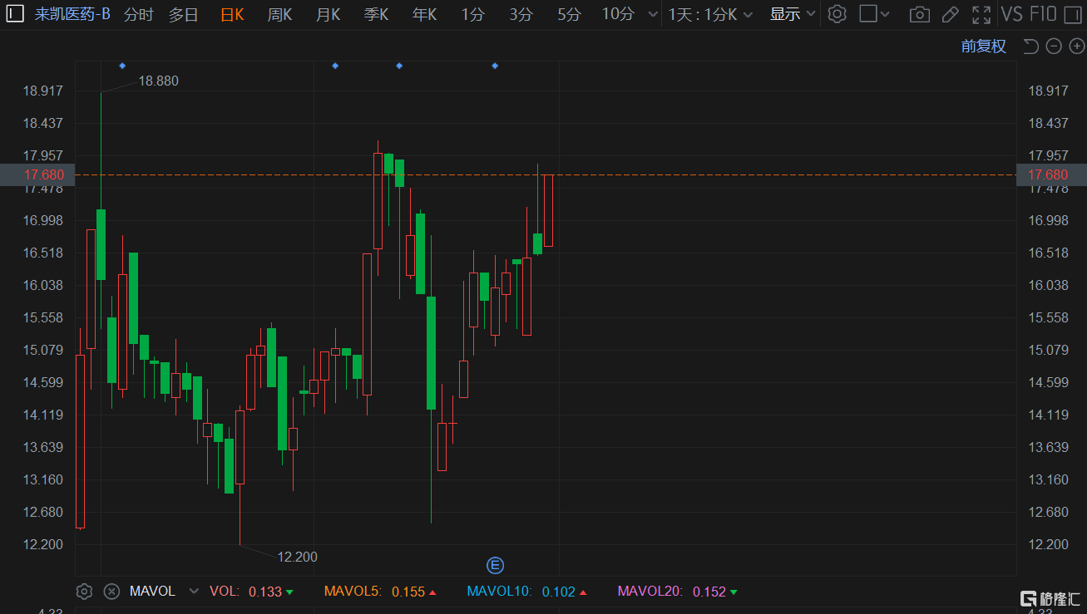1087x614 pixels.
Task: Enter fullscreen chart mode
Action: [981, 14]
